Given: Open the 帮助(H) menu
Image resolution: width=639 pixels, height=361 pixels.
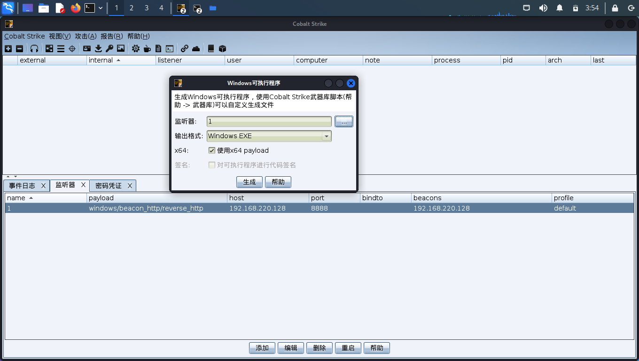Looking at the screenshot, I should (139, 36).
